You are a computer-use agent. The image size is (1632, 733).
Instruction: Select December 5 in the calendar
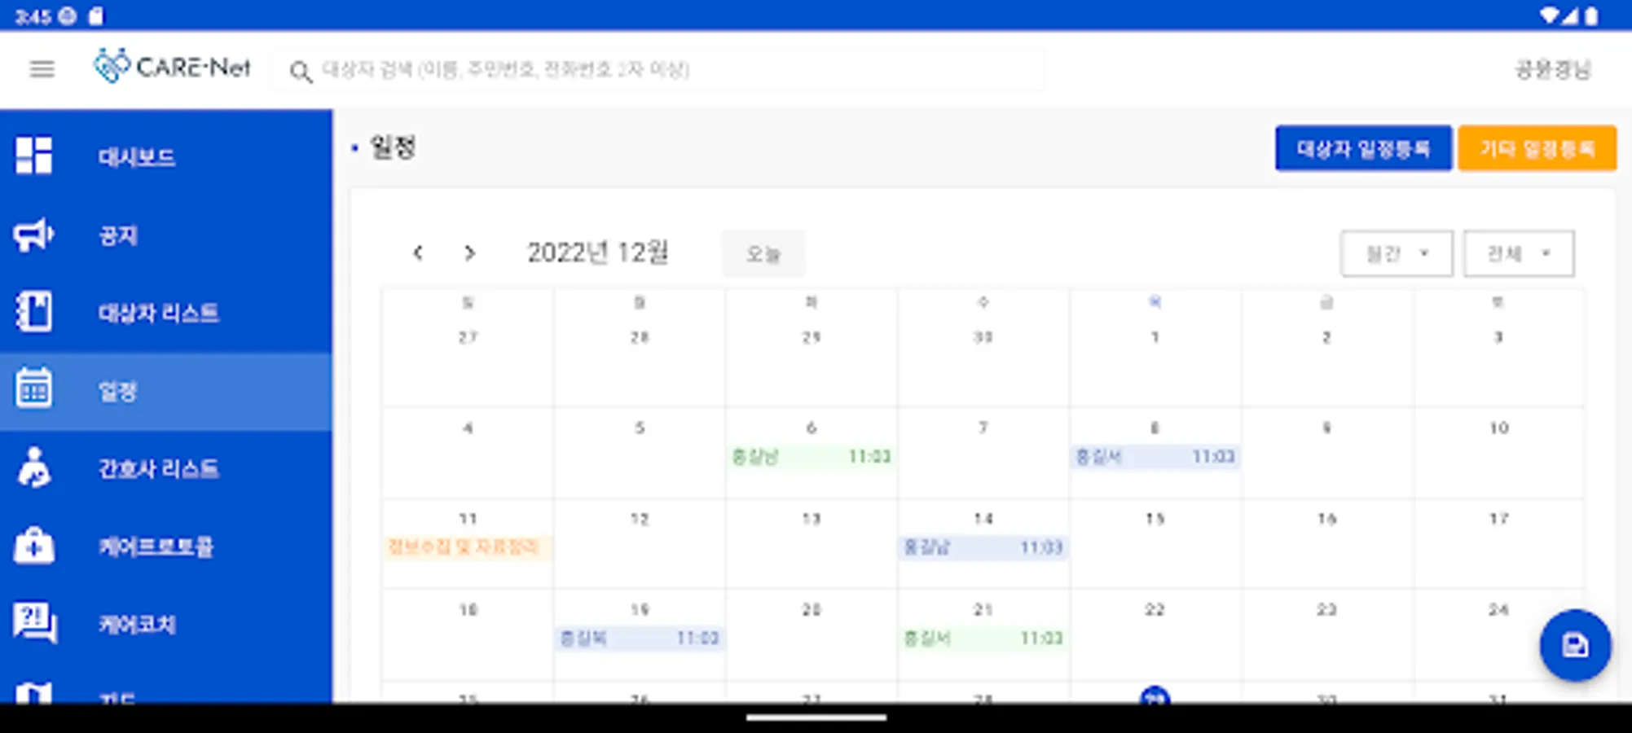[640, 428]
